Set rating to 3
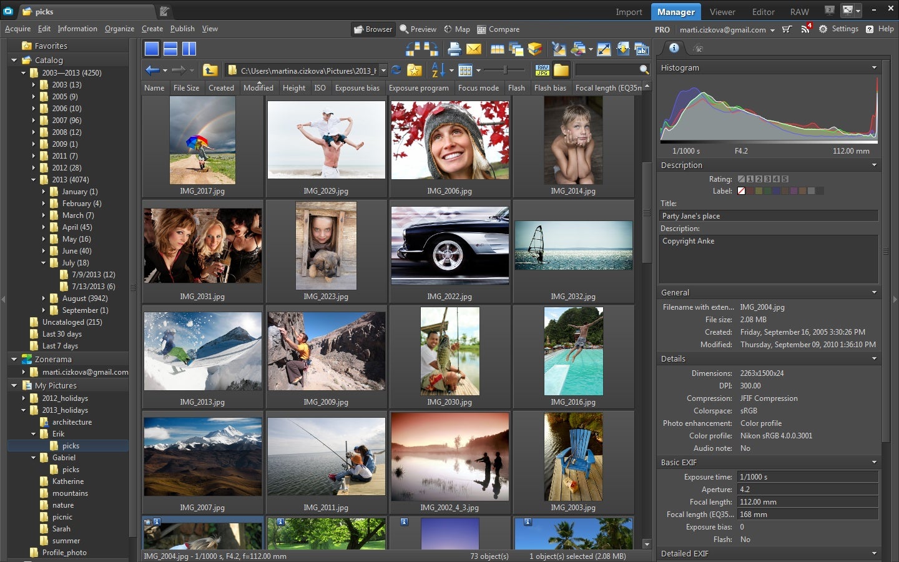The height and width of the screenshot is (562, 899). (768, 179)
